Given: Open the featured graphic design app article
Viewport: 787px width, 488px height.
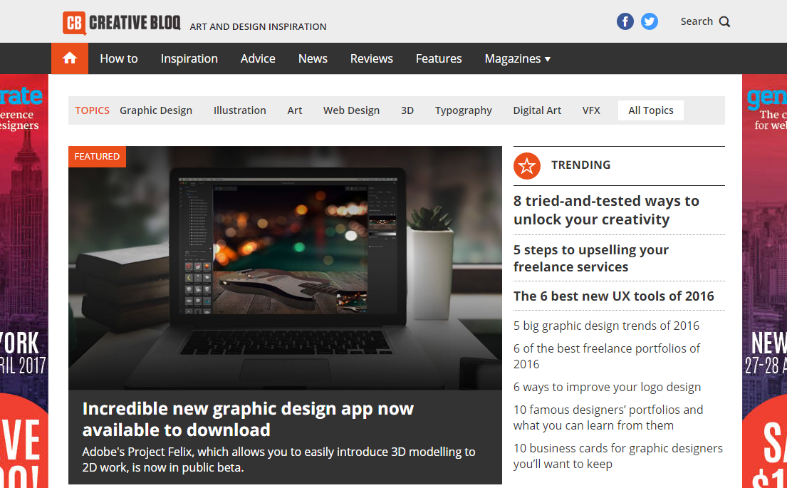Looking at the screenshot, I should 248,419.
